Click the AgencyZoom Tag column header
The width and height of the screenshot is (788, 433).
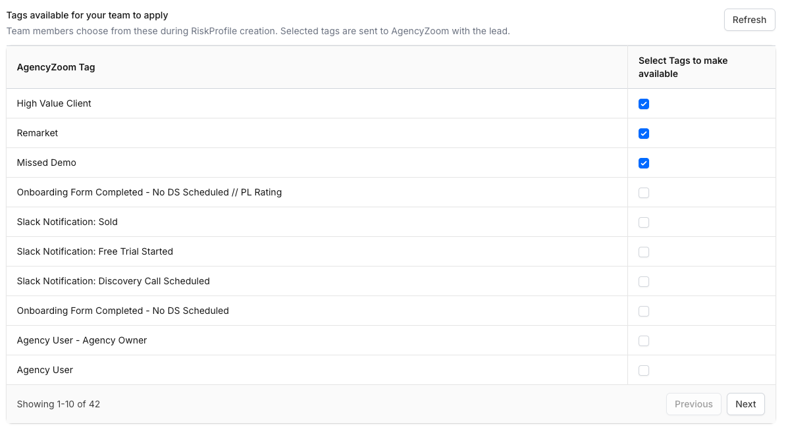(x=56, y=67)
